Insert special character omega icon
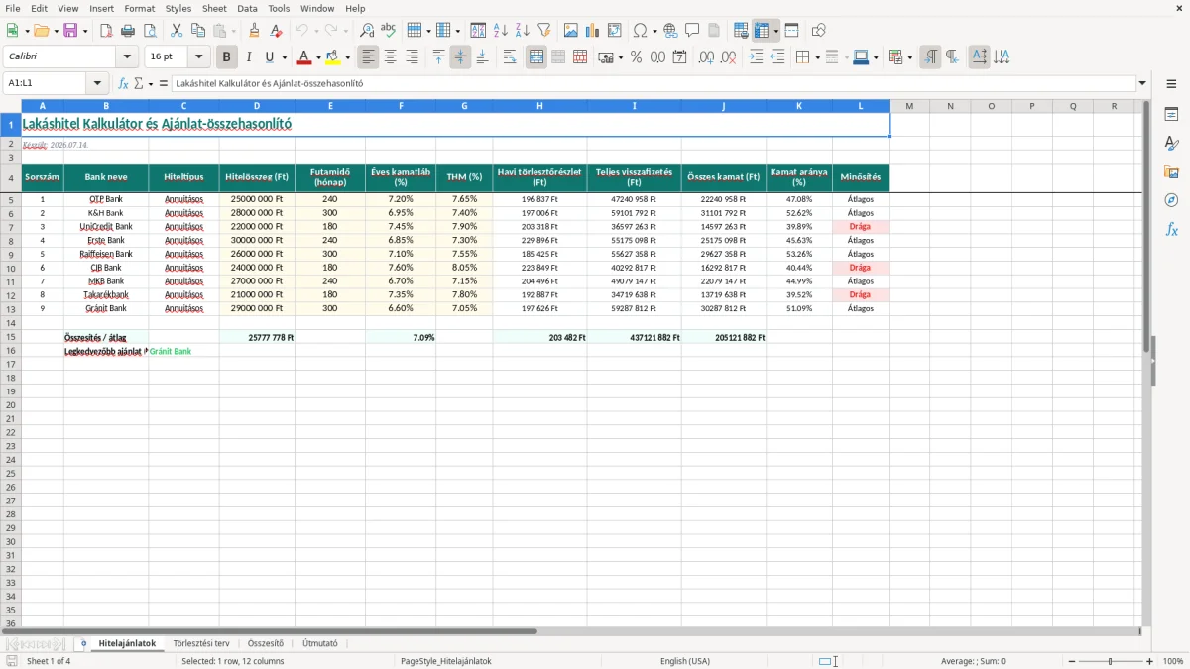Viewport: 1190px width, 669px height. [x=640, y=31]
